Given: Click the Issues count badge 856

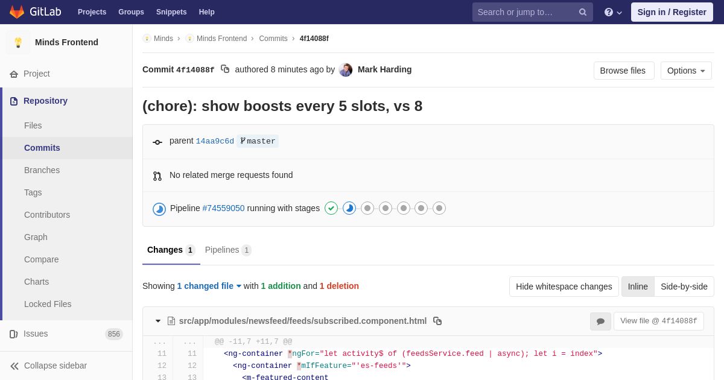Looking at the screenshot, I should click(114, 334).
